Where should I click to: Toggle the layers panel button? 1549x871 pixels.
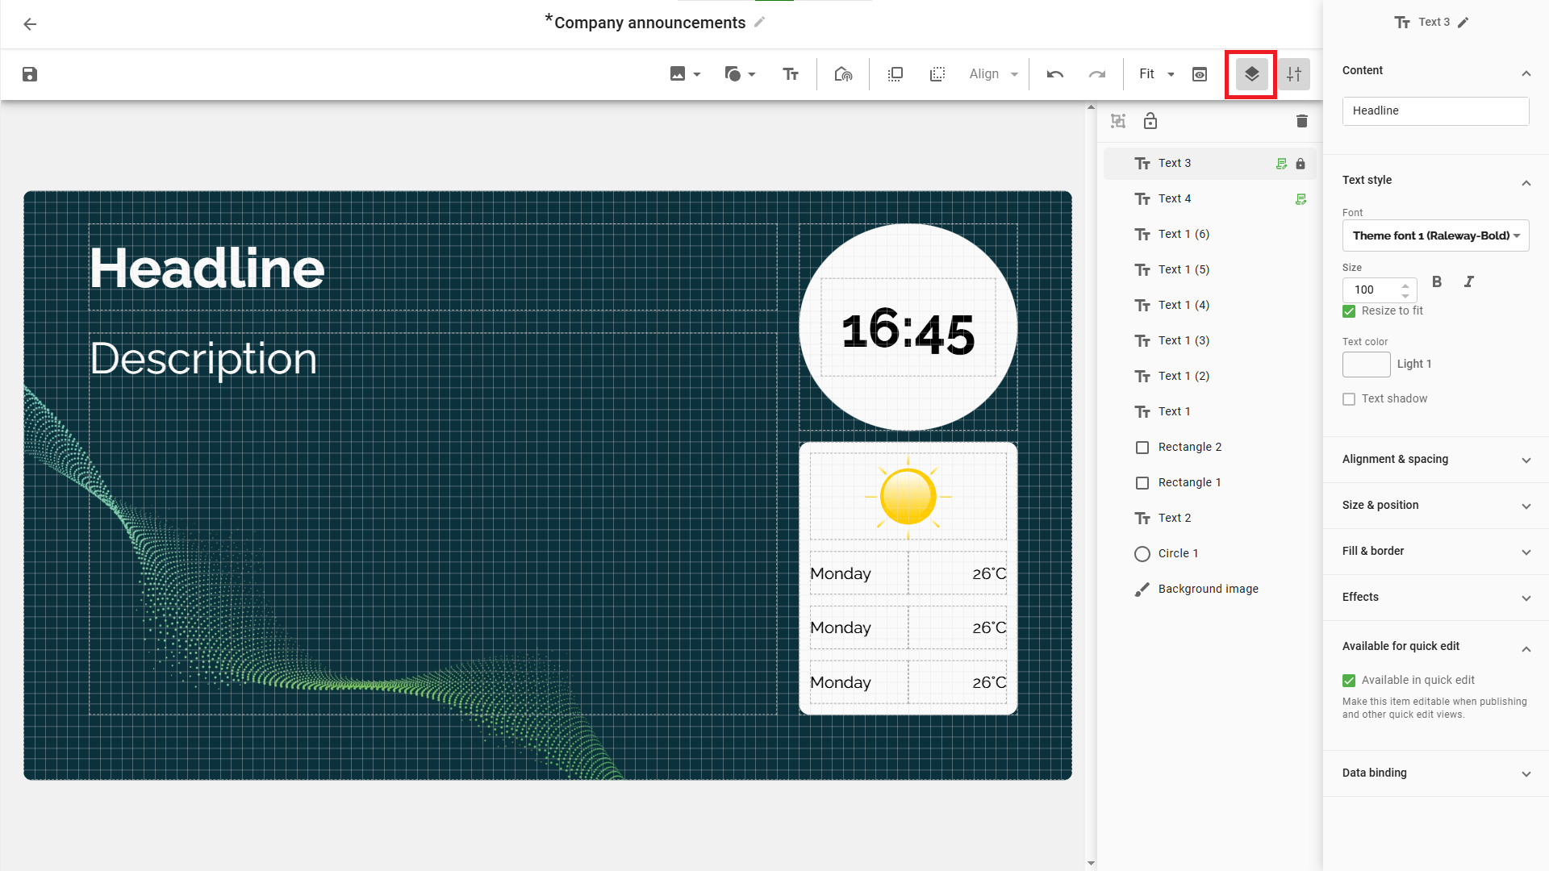tap(1252, 74)
